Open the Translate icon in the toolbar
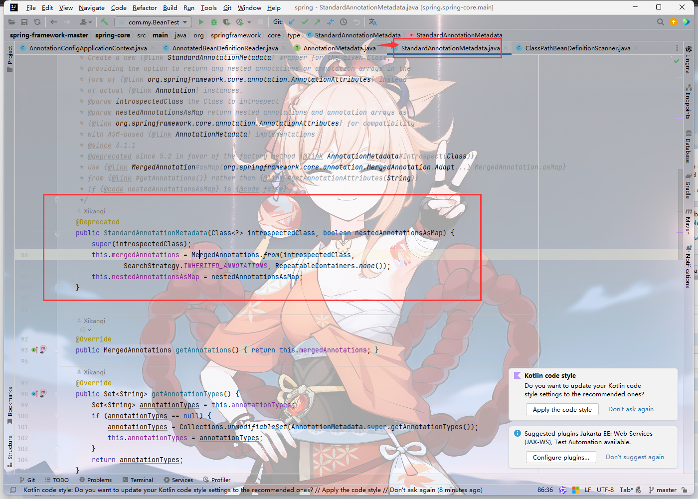This screenshot has height=499, width=698. (x=373, y=22)
